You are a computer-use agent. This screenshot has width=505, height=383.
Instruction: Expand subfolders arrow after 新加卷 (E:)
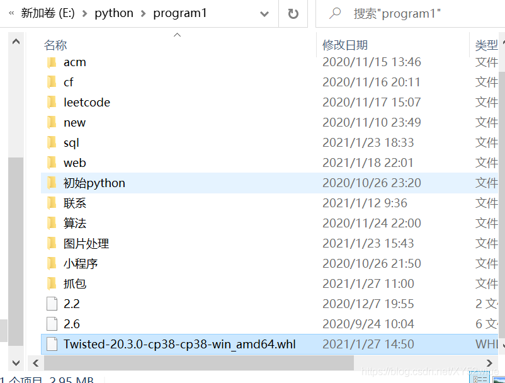tap(85, 13)
